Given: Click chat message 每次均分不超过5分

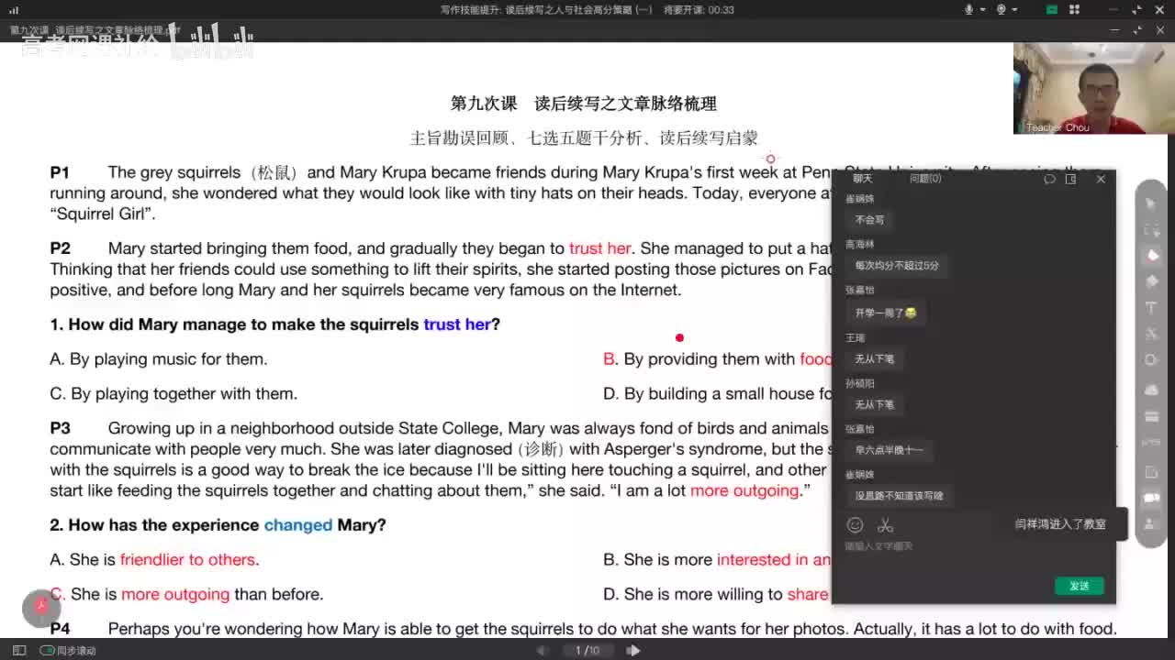Looking at the screenshot, I should point(897,266).
